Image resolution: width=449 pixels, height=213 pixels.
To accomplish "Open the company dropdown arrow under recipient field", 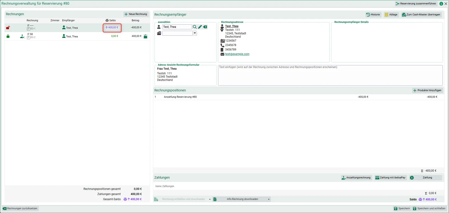I will coord(195,33).
